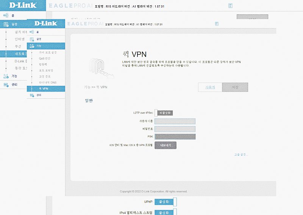Click the 저장 save button in front window
The image size is (303, 215).
click(235, 87)
